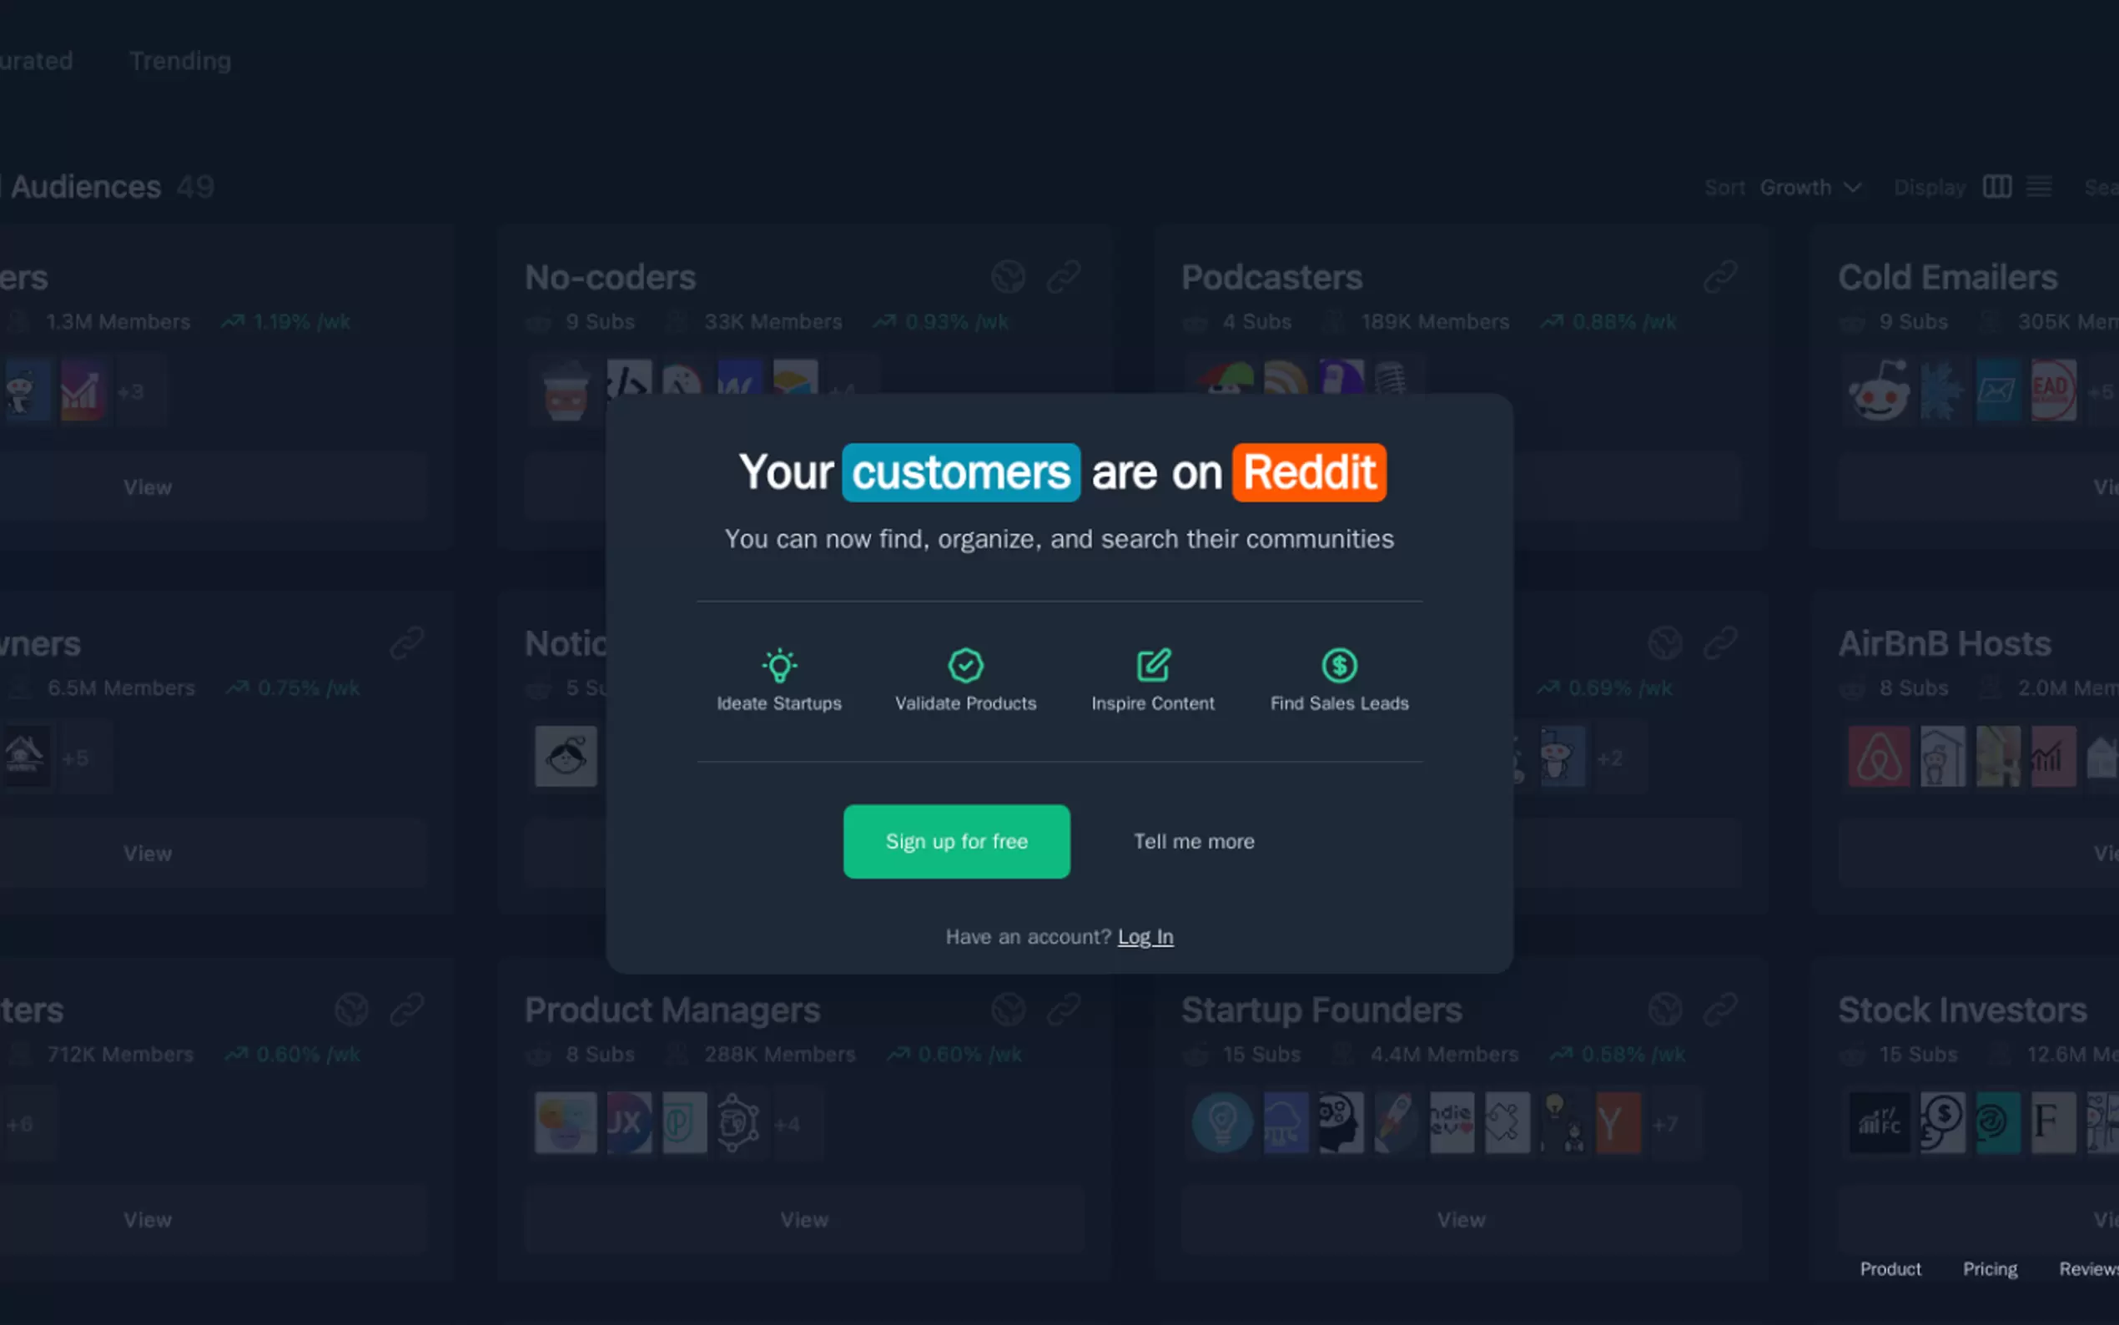2119x1325 pixels.
Task: Click the Podcasters card link icon
Action: [x=1719, y=277]
